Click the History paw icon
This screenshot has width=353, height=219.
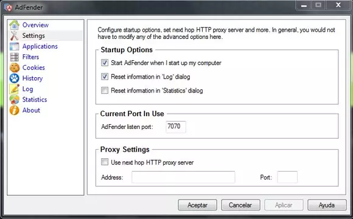click(x=14, y=78)
